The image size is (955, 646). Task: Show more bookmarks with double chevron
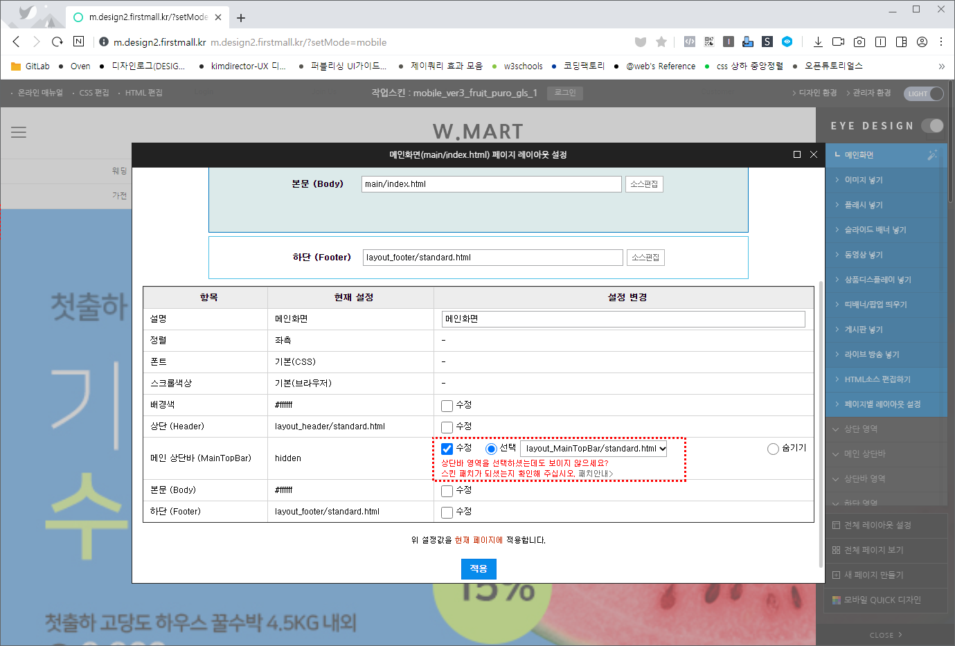tap(941, 66)
